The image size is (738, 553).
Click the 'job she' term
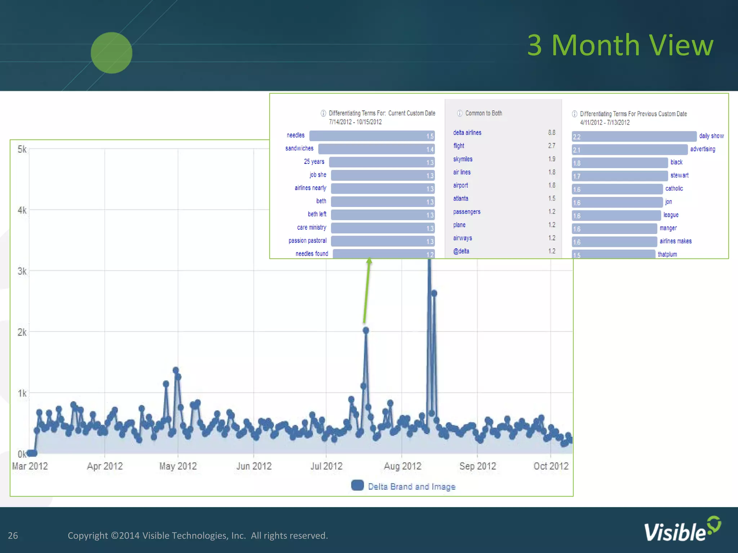(318, 175)
